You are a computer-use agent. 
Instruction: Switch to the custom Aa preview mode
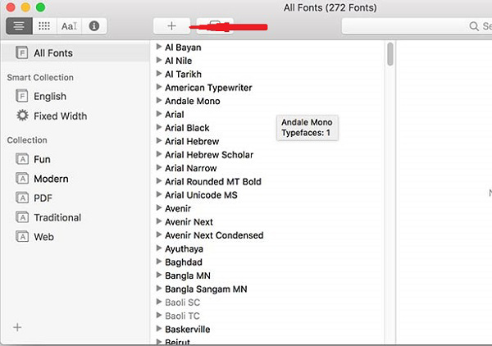[x=69, y=26]
